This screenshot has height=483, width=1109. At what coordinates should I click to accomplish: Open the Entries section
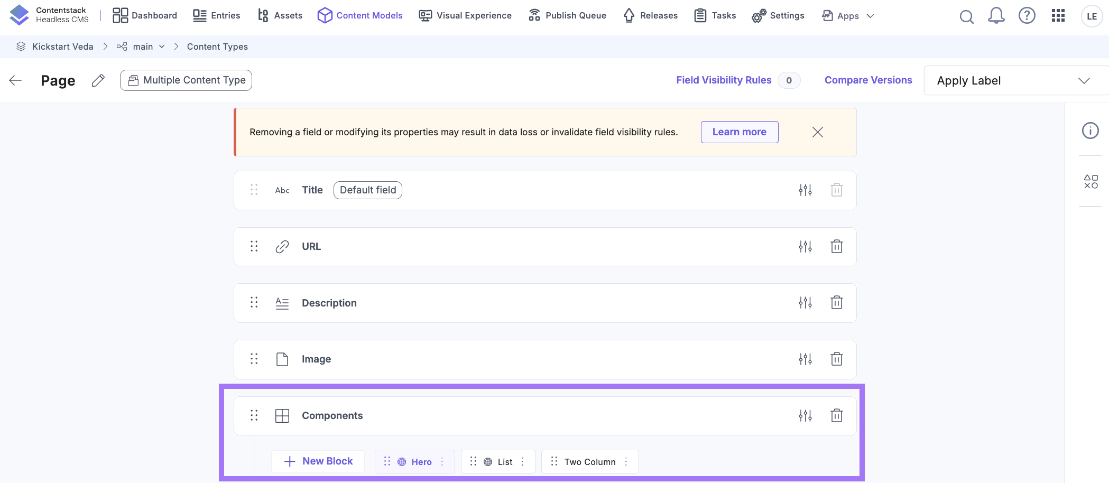tap(216, 15)
